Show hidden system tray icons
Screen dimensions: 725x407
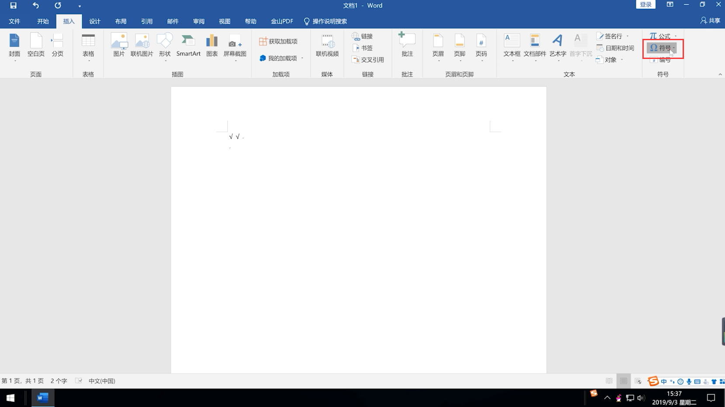[607, 398]
